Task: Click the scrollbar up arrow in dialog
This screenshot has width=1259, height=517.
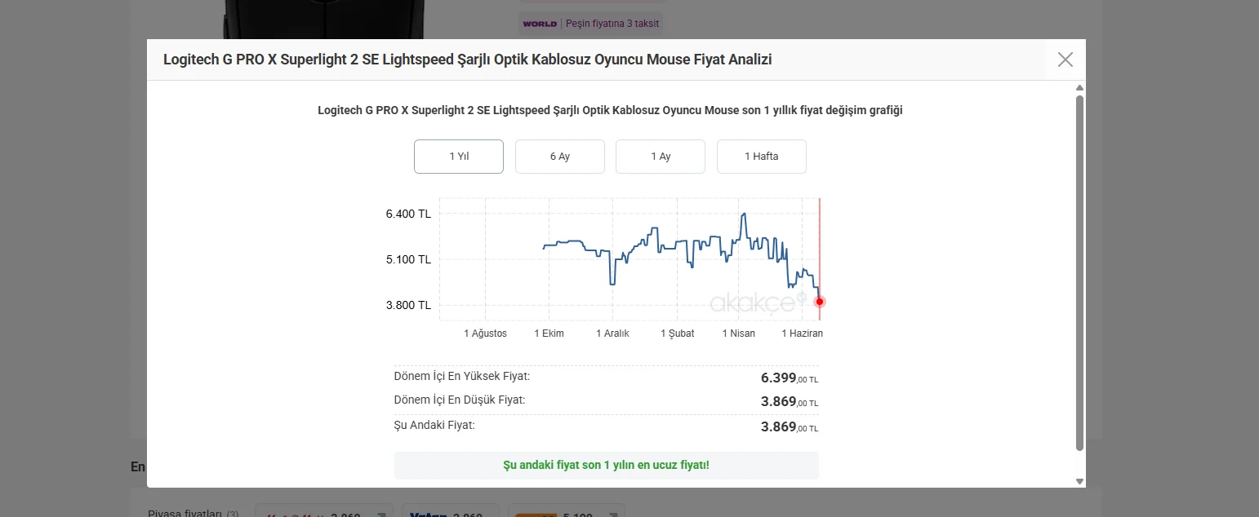Action: pos(1079,87)
